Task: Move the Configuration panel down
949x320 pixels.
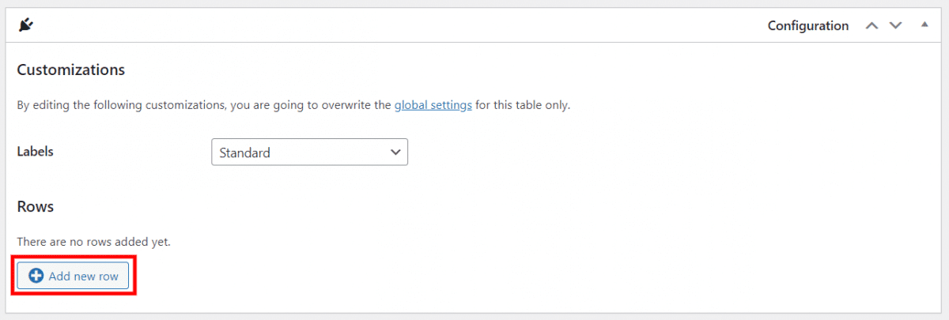Action: pyautogui.click(x=895, y=25)
